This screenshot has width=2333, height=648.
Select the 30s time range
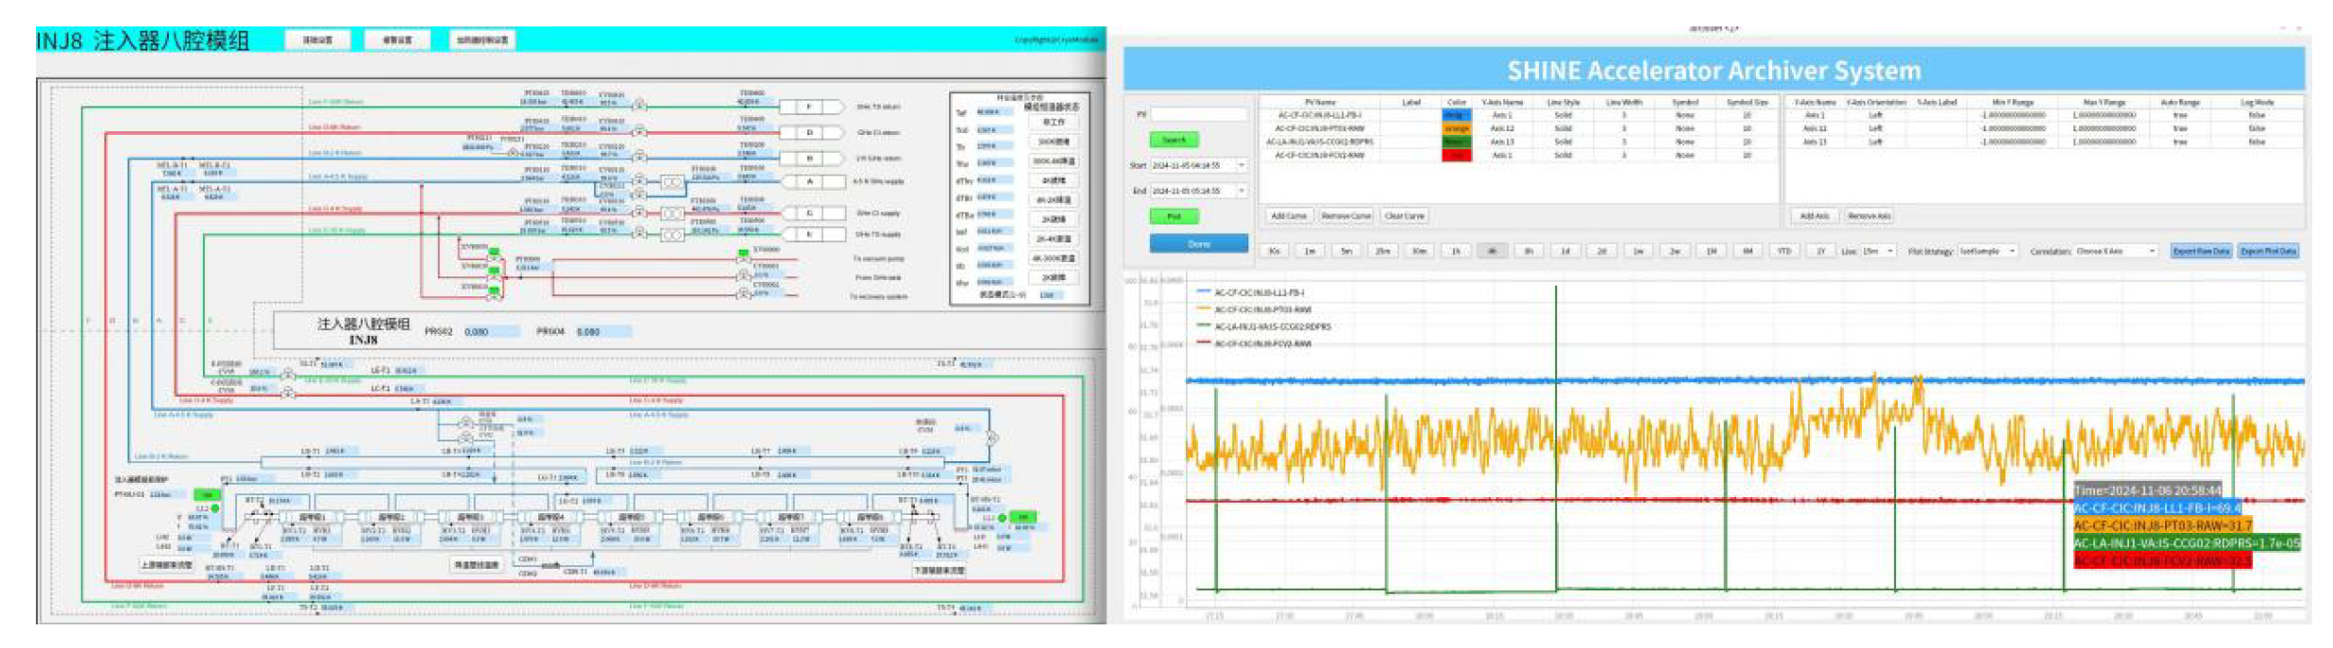pos(1275,251)
